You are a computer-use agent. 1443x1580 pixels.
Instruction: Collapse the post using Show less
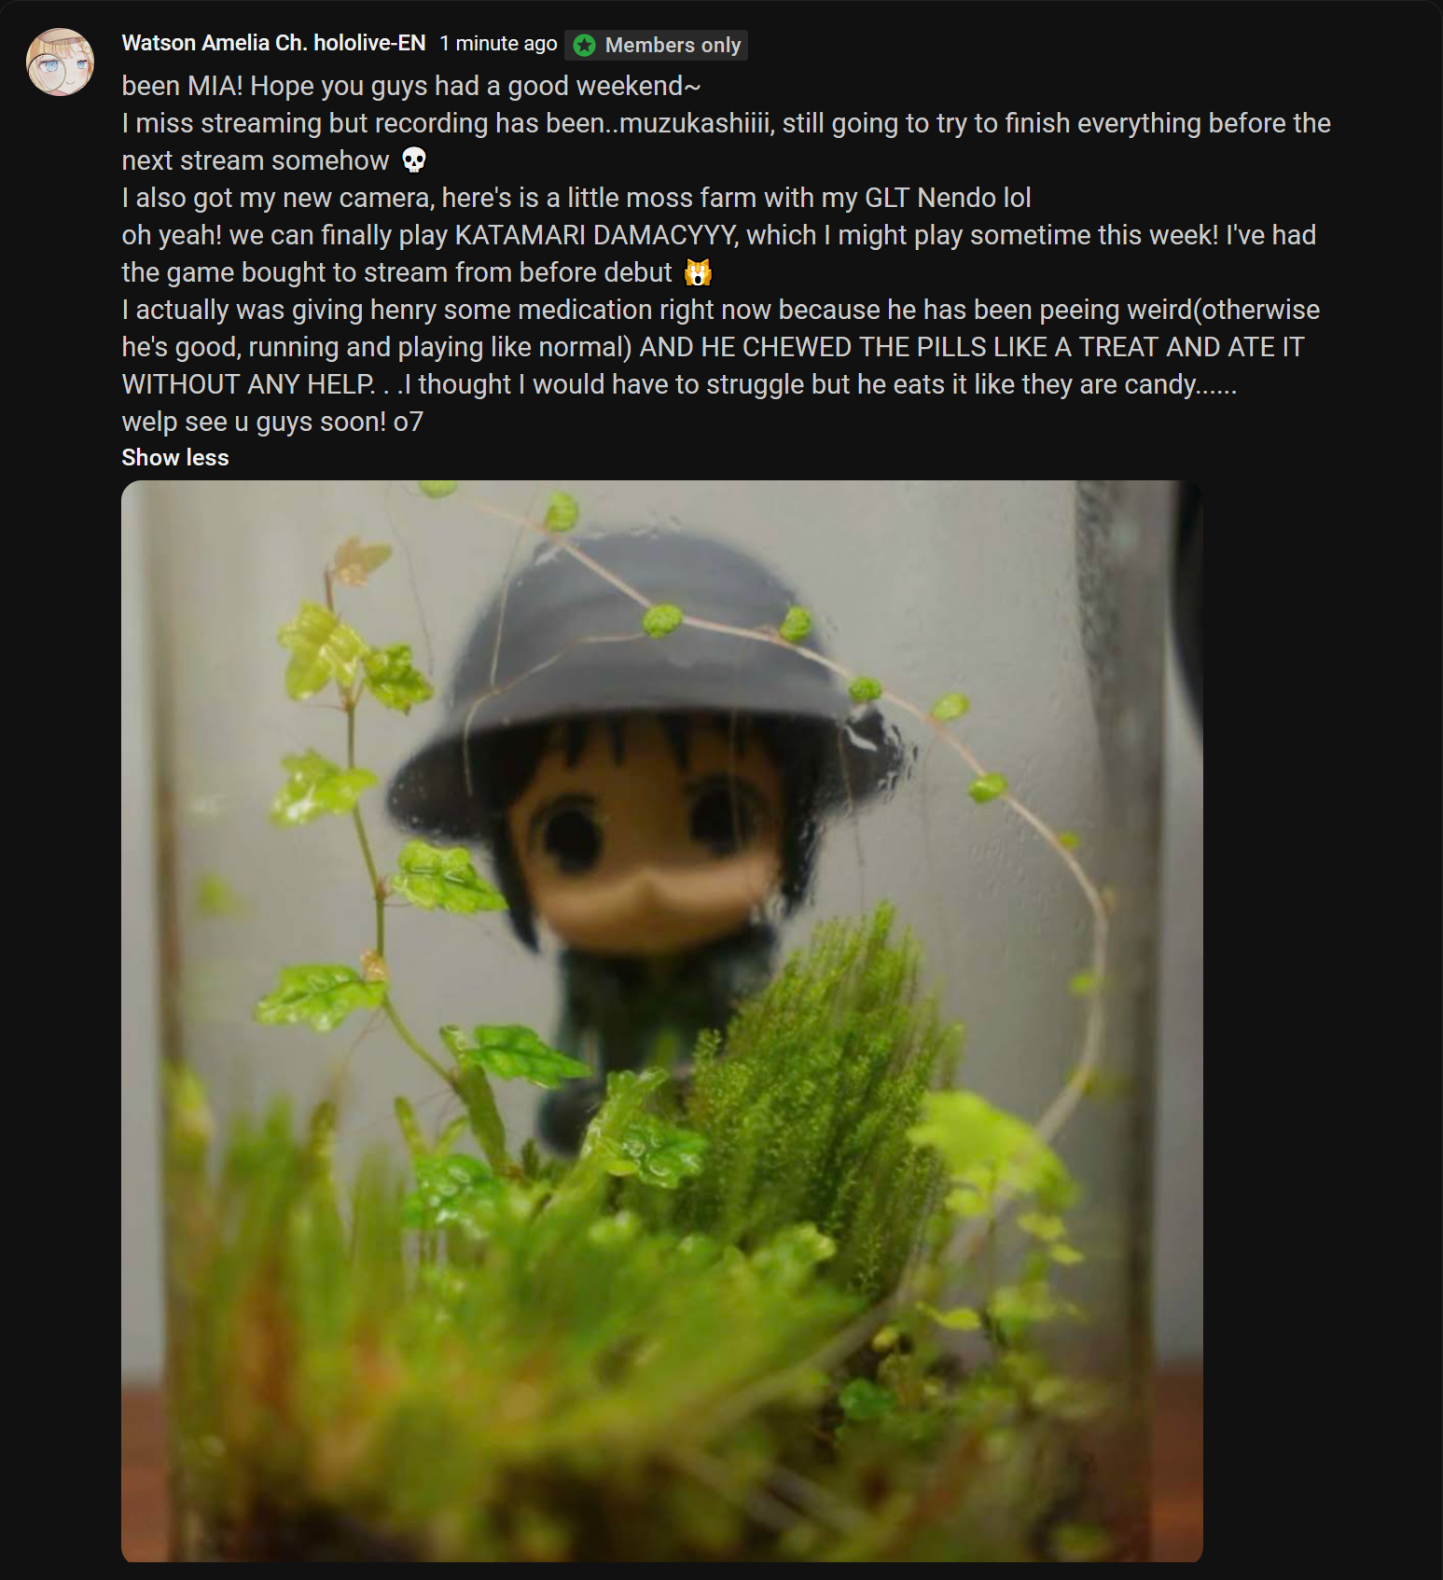pyautogui.click(x=175, y=458)
